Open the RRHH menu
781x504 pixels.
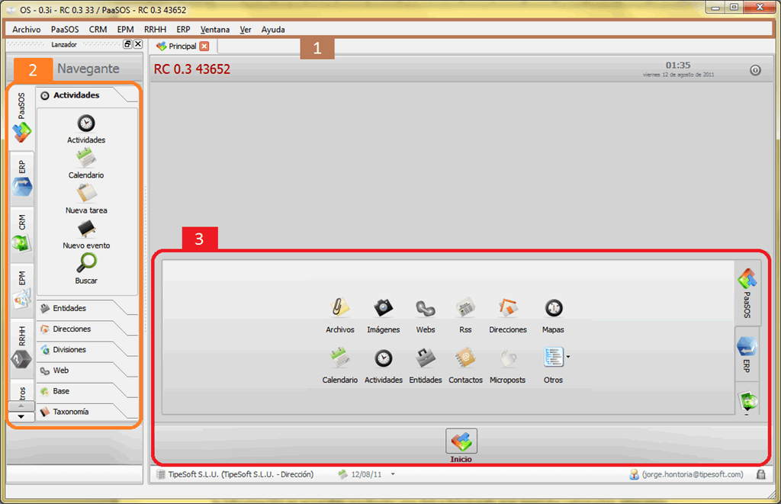(155, 30)
